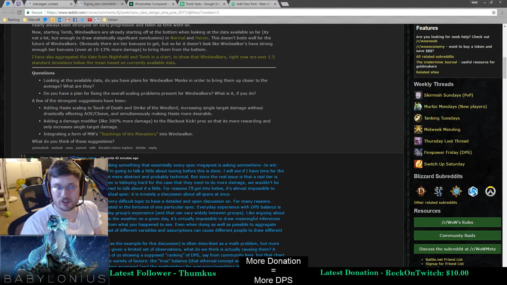
Task: Collapse the Class Design Team reply
Action: pos(23,156)
